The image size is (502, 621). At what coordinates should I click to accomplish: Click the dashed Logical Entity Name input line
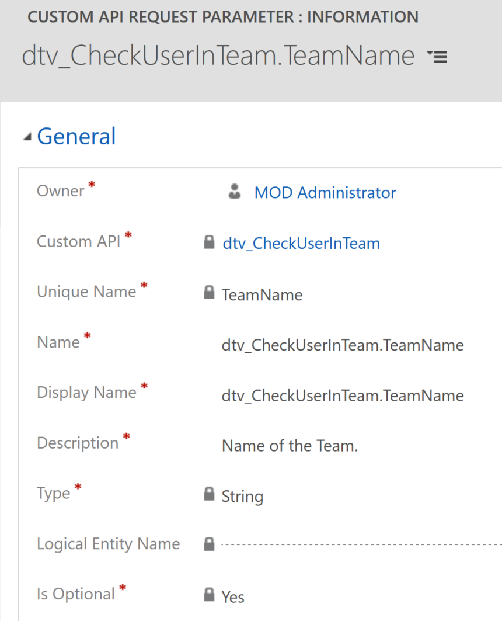[x=350, y=544]
